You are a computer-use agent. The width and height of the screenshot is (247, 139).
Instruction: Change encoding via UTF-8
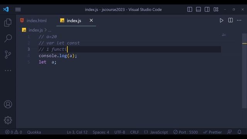120,132
